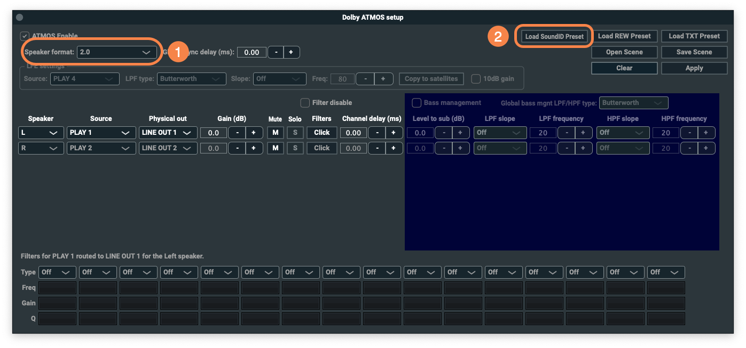
Task: Open the LFE Source dropdown
Action: click(x=85, y=79)
